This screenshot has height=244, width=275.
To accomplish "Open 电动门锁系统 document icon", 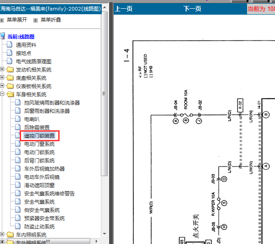I will click(x=18, y=152).
